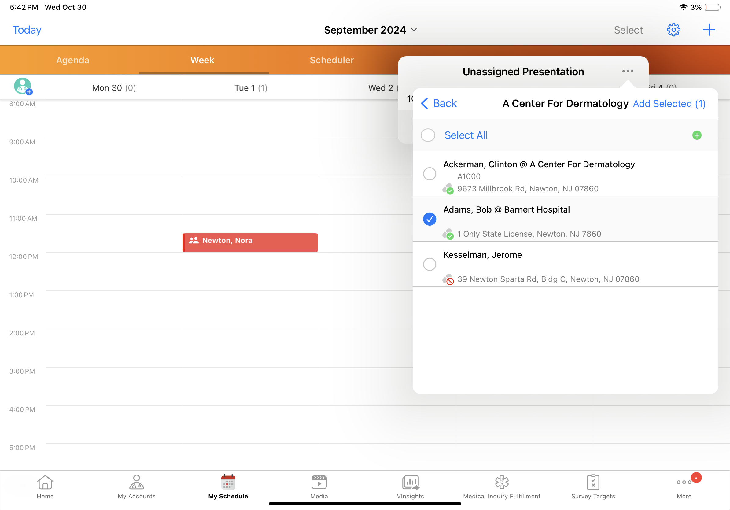
Task: Switch to Agenda tab
Action: click(x=72, y=60)
